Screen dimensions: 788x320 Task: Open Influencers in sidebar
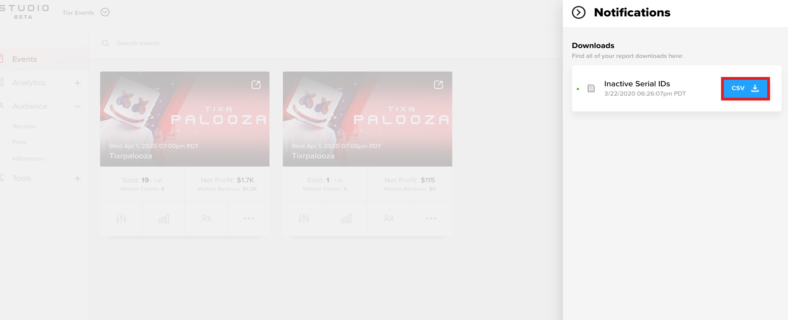[x=28, y=158]
